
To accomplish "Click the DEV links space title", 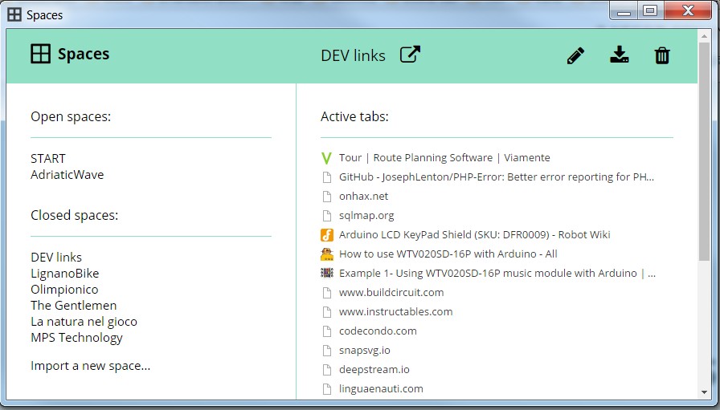I will click(353, 55).
